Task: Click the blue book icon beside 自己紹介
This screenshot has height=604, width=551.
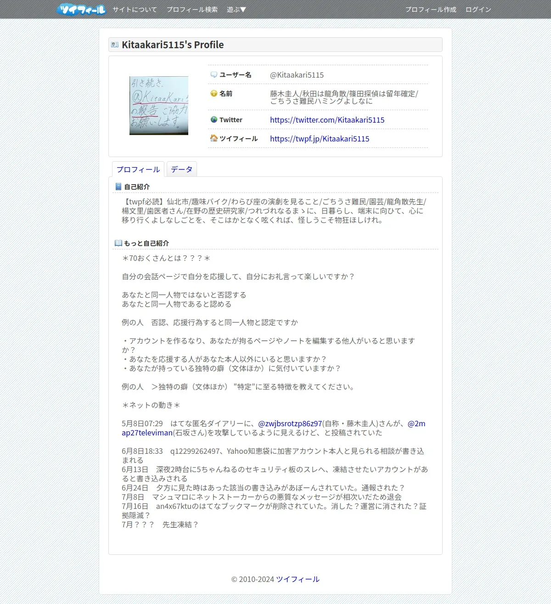Action: click(x=118, y=186)
